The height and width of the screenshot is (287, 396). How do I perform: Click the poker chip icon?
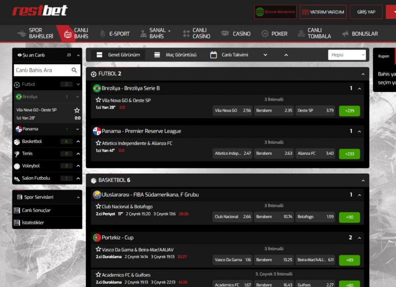coord(265,33)
